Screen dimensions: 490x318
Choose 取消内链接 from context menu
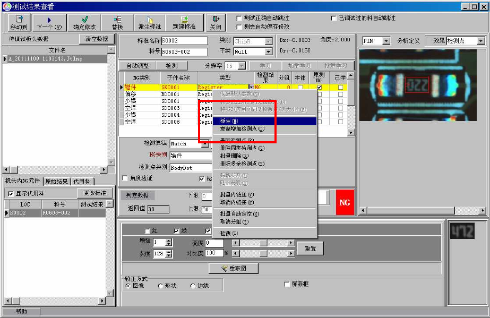pos(264,202)
